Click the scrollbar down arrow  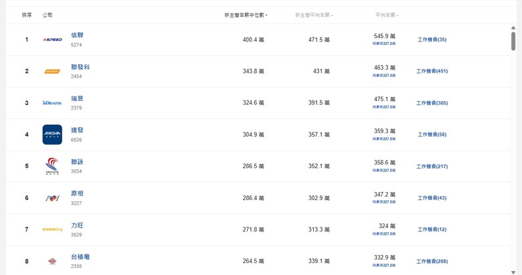coord(513,272)
